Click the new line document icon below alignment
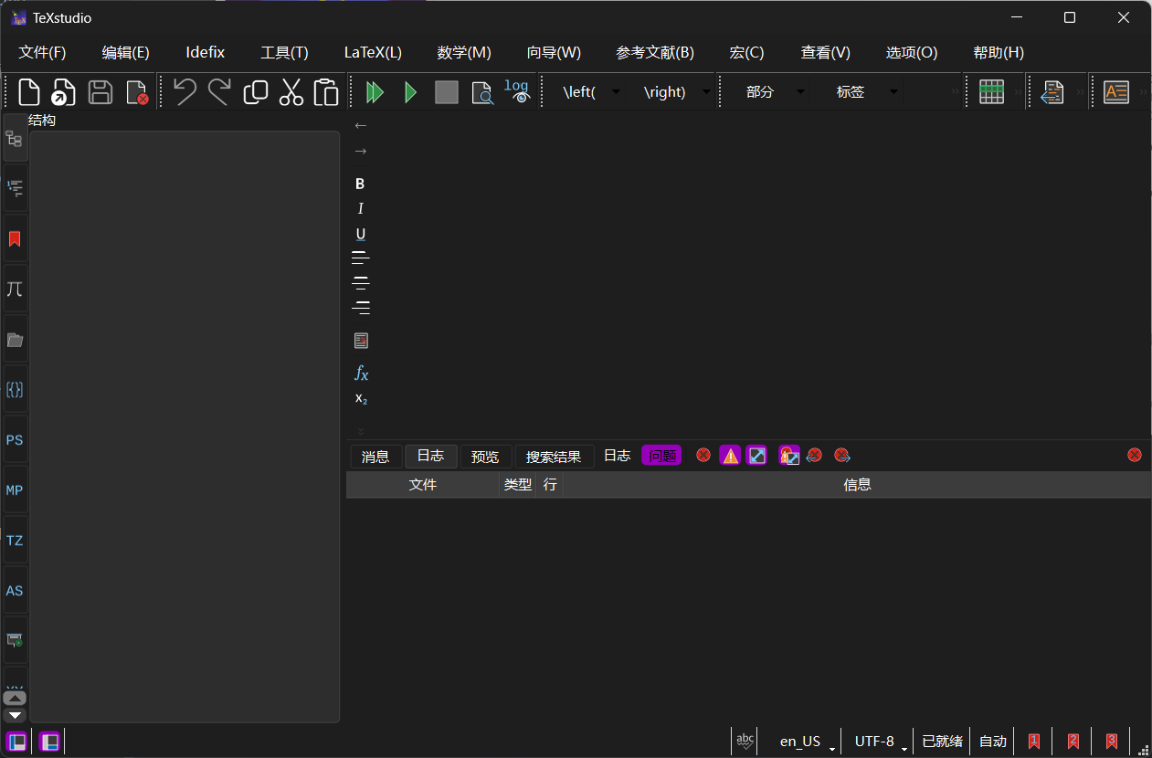Viewport: 1152px width, 758px height. 361,341
